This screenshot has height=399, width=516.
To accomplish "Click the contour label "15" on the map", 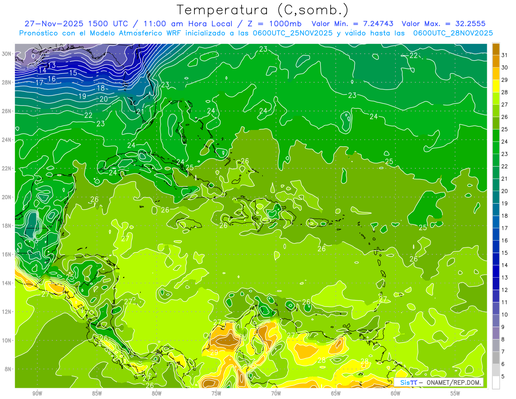I will (x=73, y=73).
